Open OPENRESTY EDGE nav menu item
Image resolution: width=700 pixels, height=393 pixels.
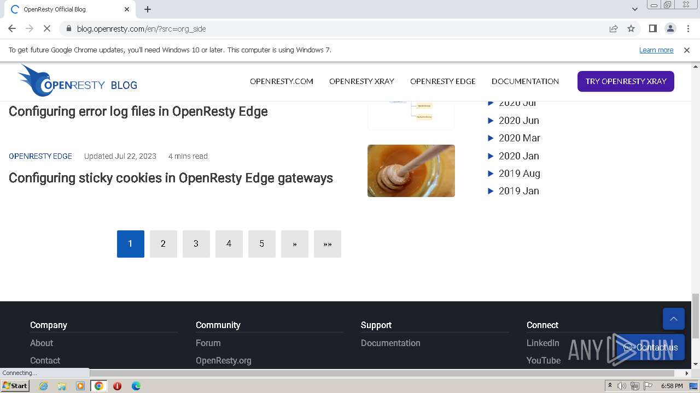tap(443, 81)
